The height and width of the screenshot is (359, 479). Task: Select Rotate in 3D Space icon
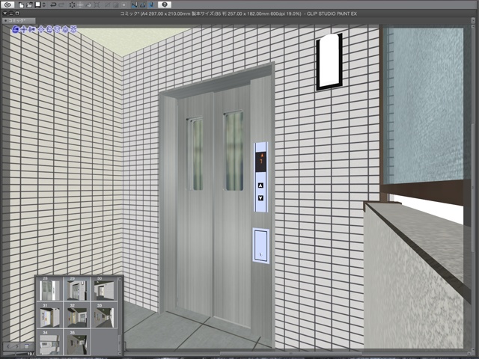(65, 29)
